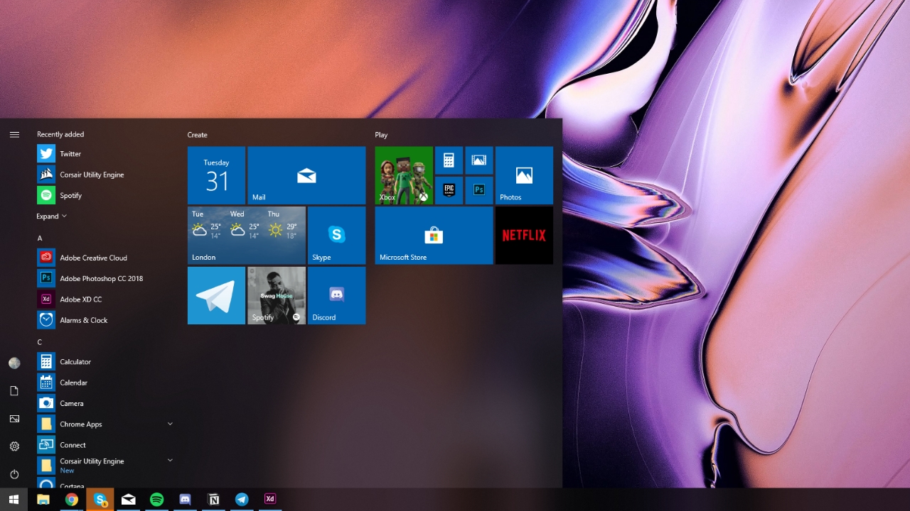Open Documents from Start side rail
This screenshot has height=511, width=910.
click(14, 391)
